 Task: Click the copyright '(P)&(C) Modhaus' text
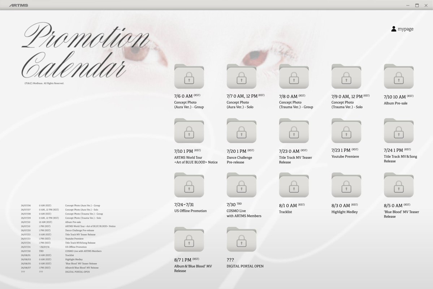(x=44, y=83)
